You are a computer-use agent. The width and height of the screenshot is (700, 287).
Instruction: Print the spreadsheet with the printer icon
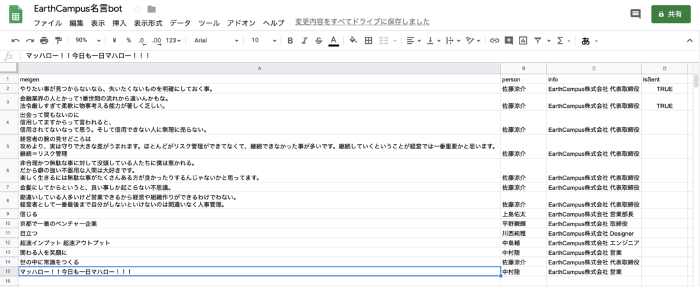(44, 40)
